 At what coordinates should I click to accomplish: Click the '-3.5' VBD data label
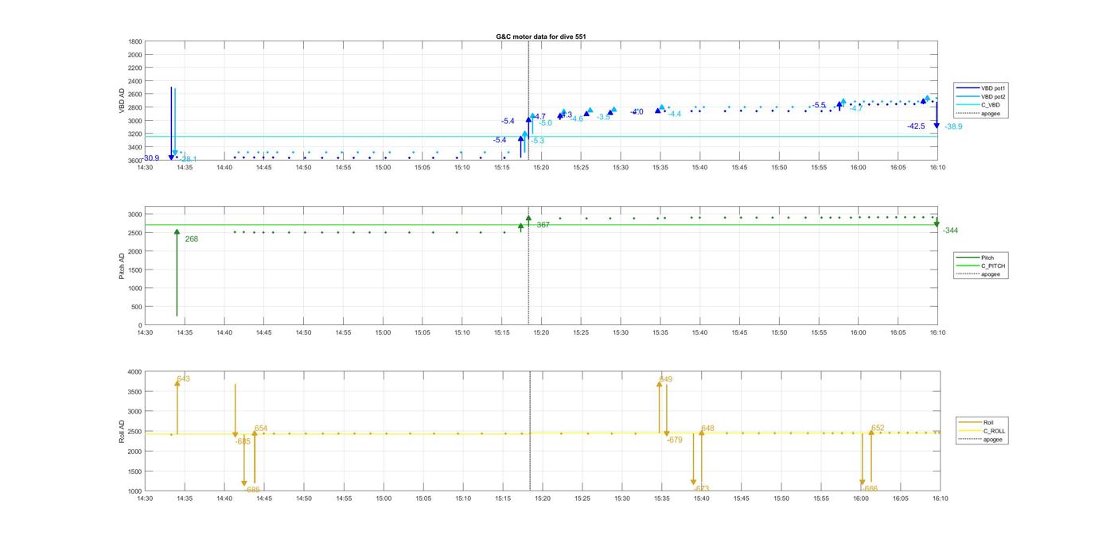pos(604,117)
